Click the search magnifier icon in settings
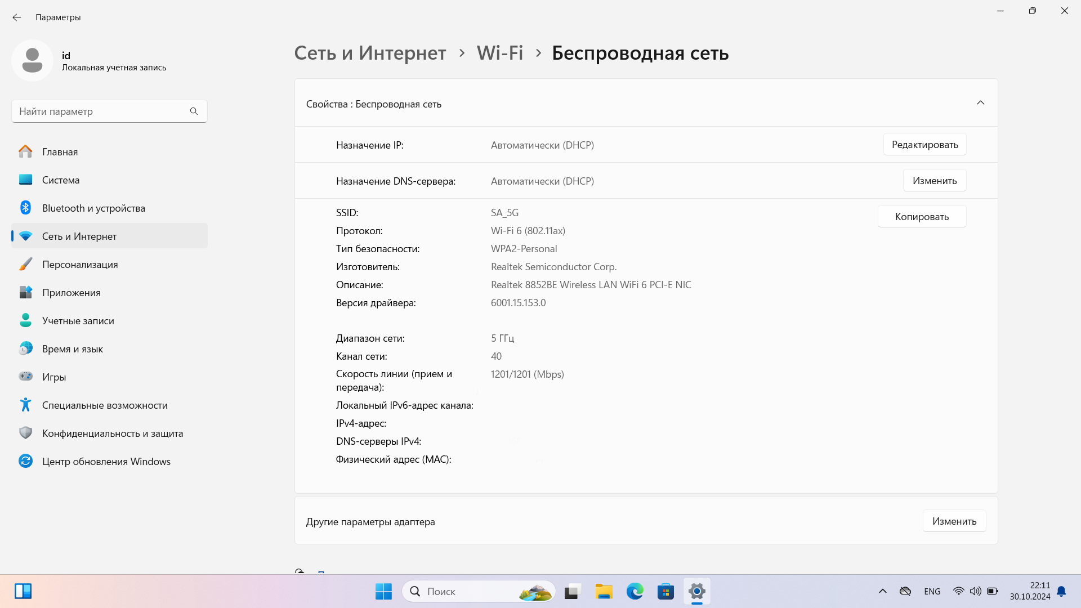Screen dimensions: 1081x608 pos(194,111)
